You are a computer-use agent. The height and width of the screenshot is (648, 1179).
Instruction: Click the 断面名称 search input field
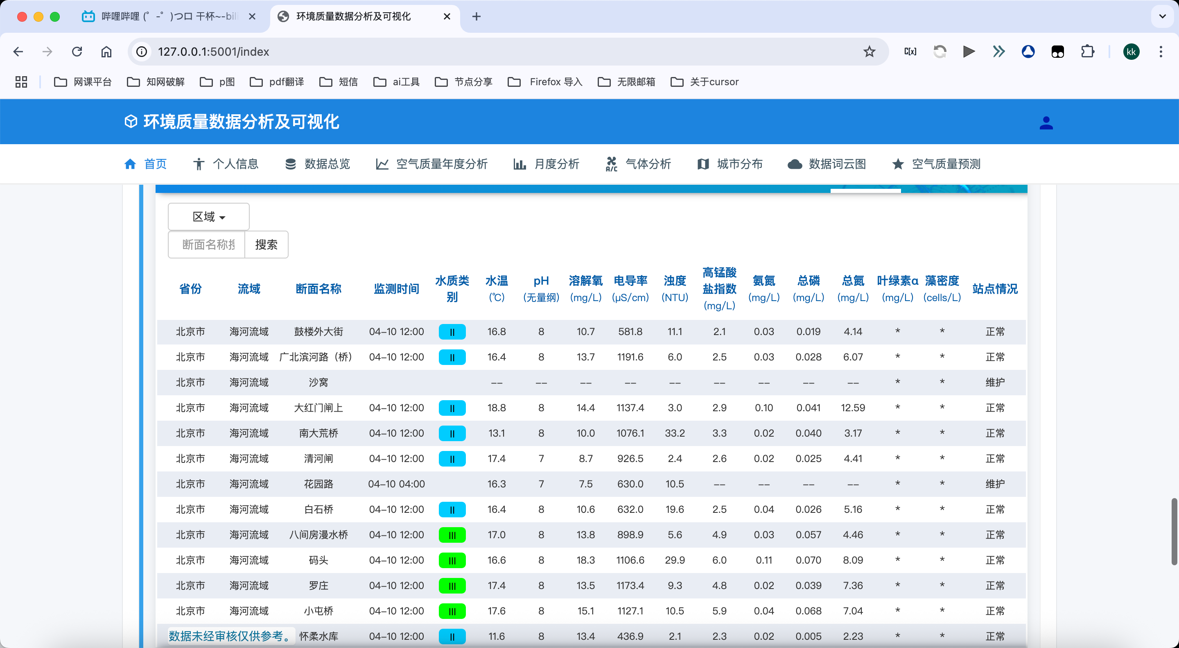pyautogui.click(x=207, y=245)
